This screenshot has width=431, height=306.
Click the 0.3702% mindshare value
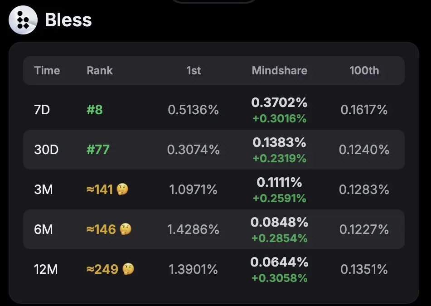point(280,102)
